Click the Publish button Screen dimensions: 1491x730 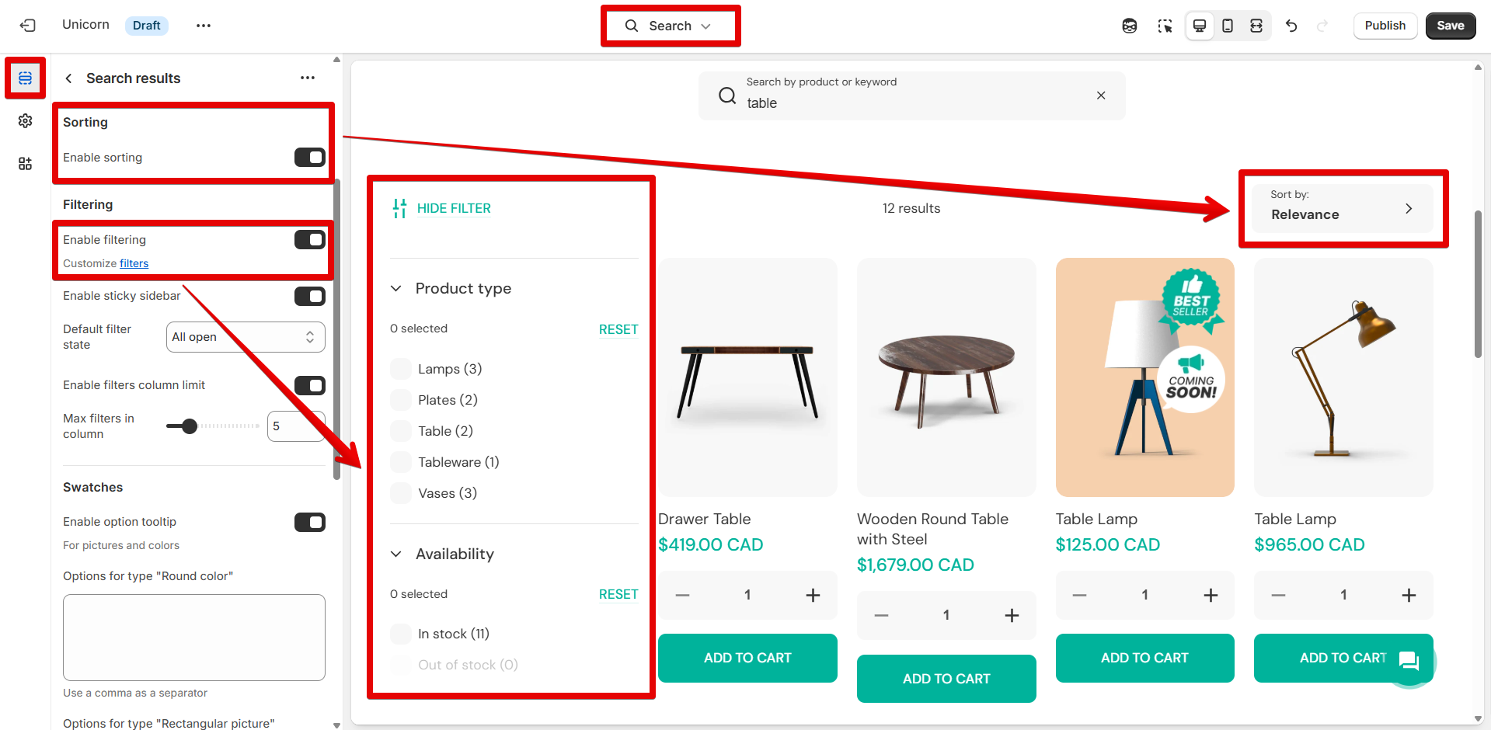click(x=1385, y=26)
